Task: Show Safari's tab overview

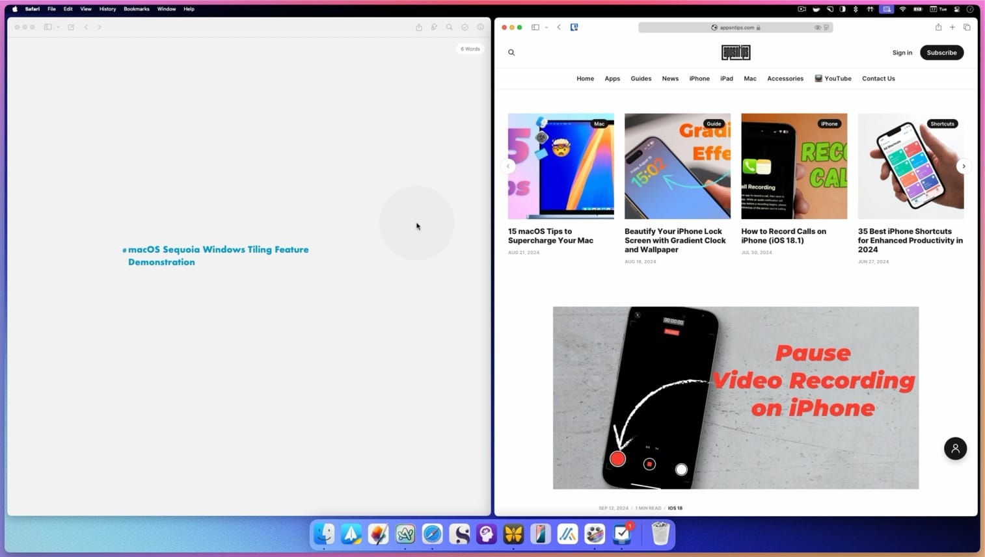Action: click(x=967, y=27)
